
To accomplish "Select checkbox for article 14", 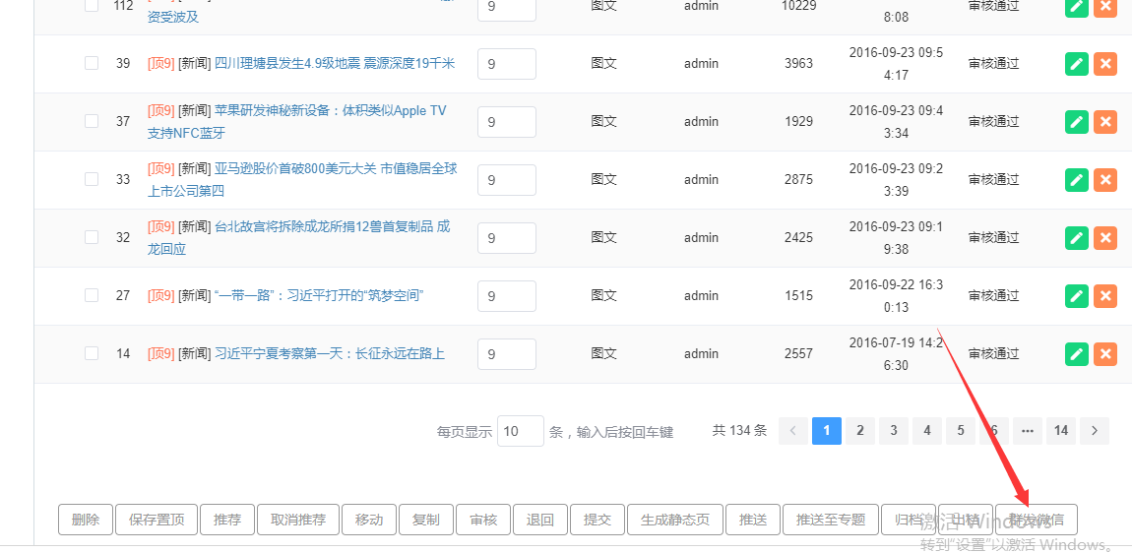I will [x=92, y=353].
